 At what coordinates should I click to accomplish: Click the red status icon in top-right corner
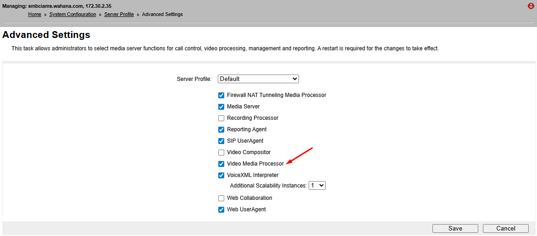click(x=531, y=6)
